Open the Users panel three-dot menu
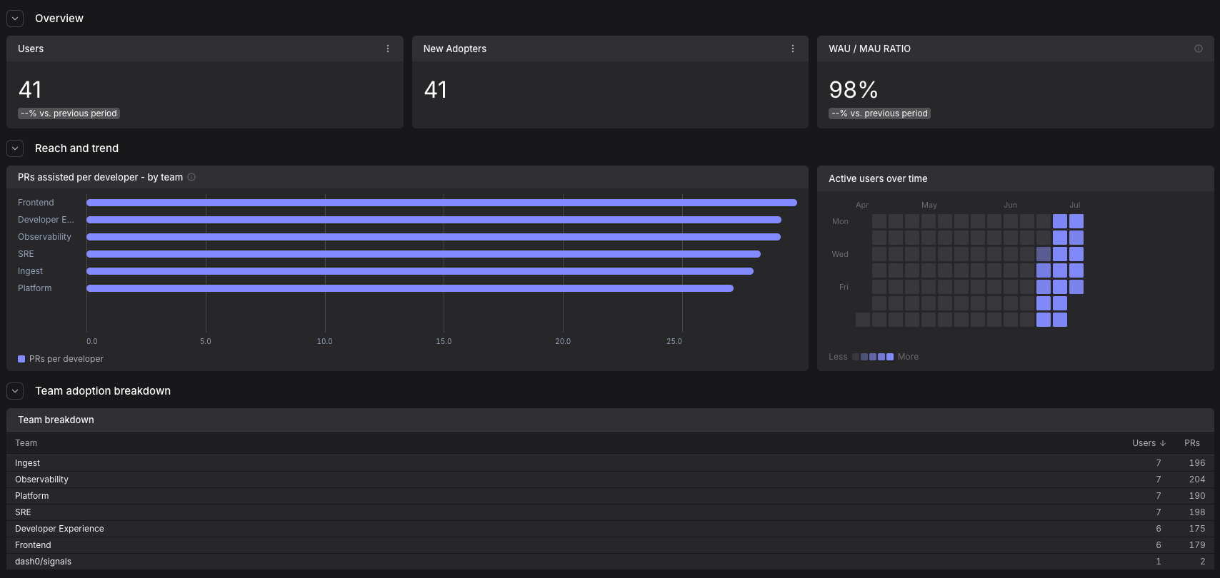1220x578 pixels. click(x=388, y=49)
